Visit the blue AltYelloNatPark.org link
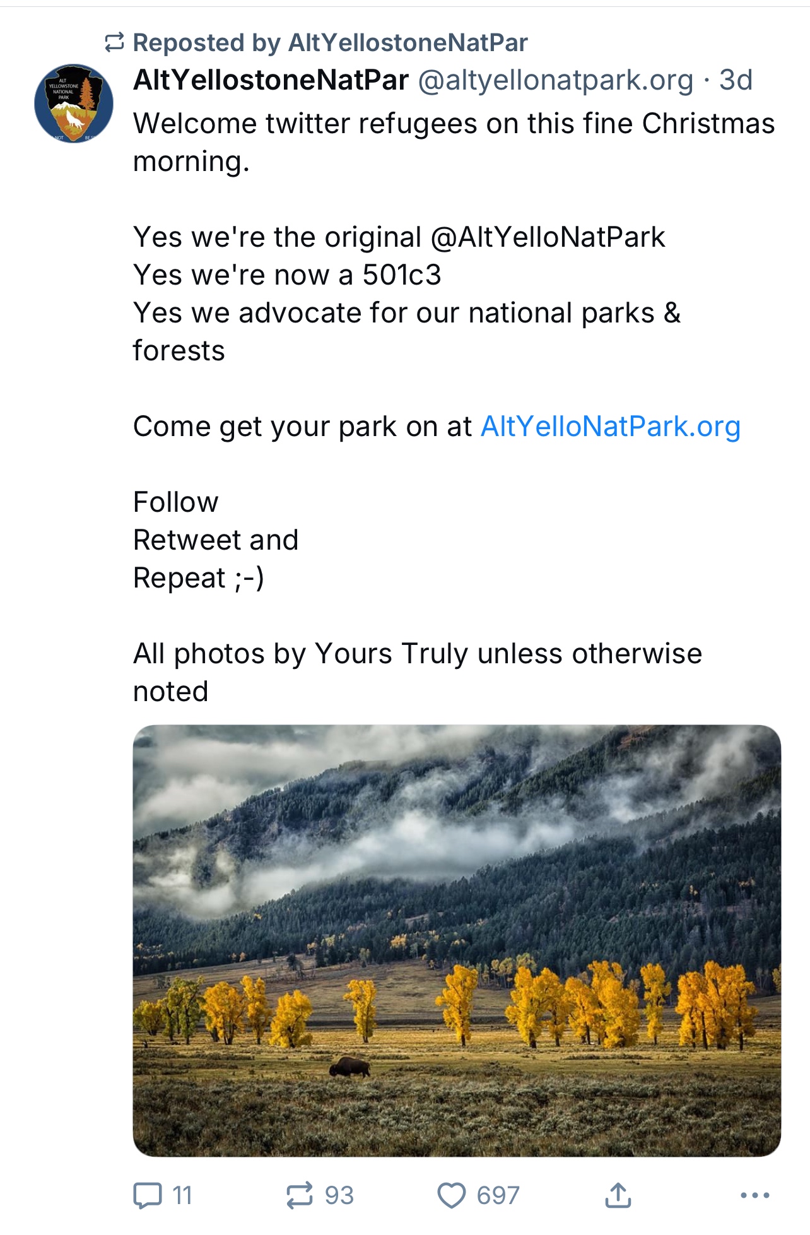Image resolution: width=810 pixels, height=1235 pixels. pyautogui.click(x=610, y=427)
